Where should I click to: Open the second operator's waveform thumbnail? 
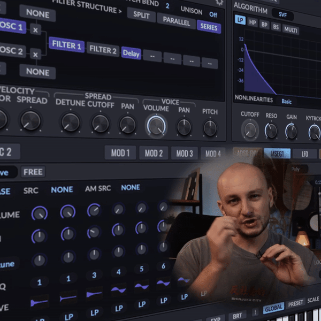[68, 298]
